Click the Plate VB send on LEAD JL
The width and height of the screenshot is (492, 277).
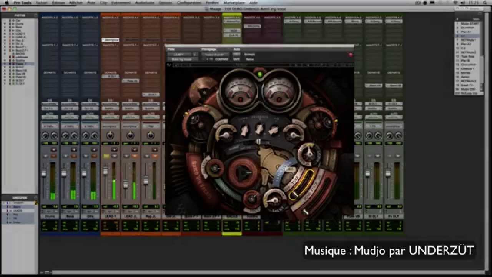(x=130, y=81)
